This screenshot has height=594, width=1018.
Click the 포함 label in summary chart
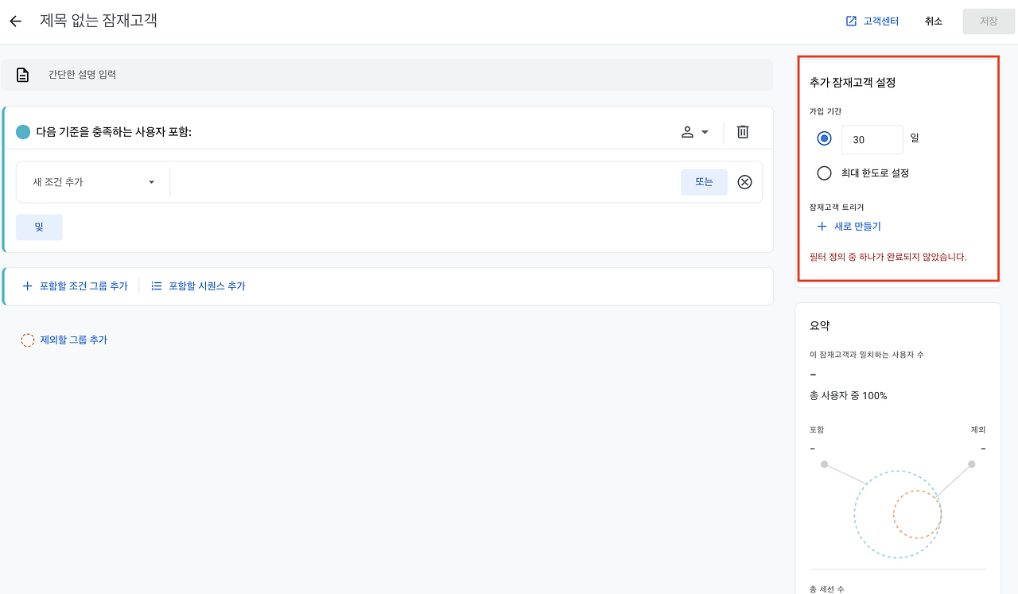(817, 429)
